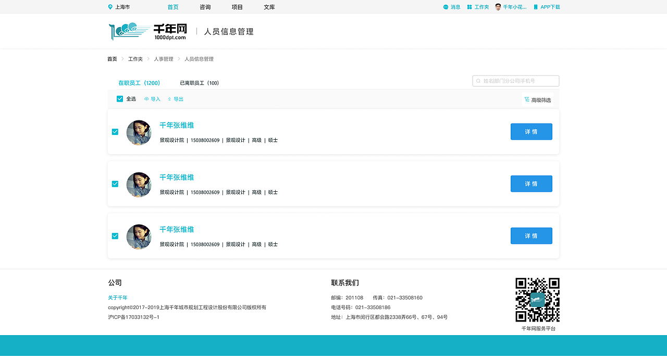Click the name 千年张维维 on first card
This screenshot has height=356, width=667.
pyautogui.click(x=177, y=125)
